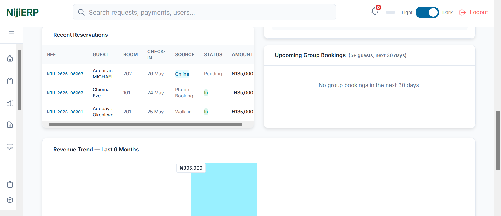Screen dimensions: 501x216
Task: Click the search magnifier icon
Action: (81, 12)
